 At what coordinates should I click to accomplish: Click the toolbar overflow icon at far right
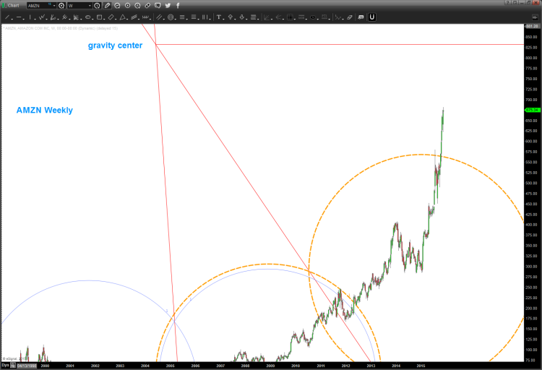pyautogui.click(x=534, y=17)
